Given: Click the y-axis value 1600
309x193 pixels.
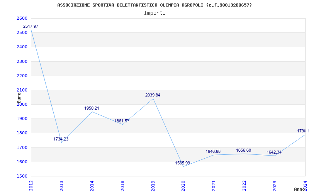Looking at the screenshot, I should click(x=22, y=162).
